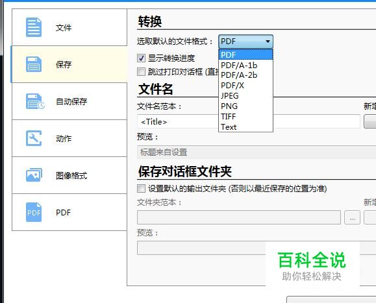Choose PDF/A-1b from the format list
This screenshot has height=303, width=376.
tap(245, 65)
